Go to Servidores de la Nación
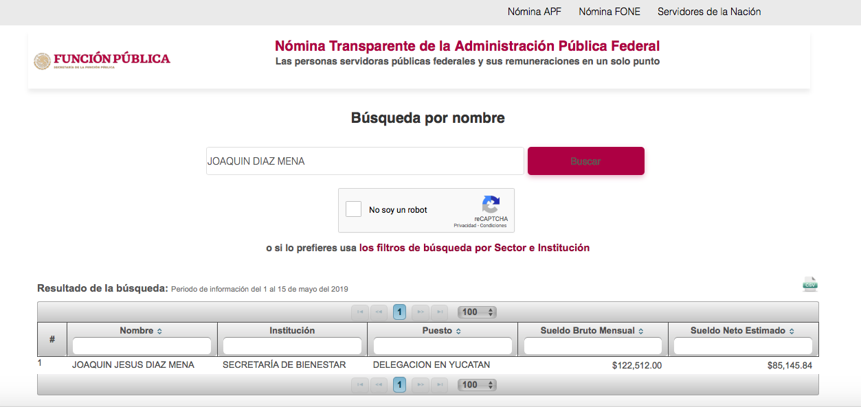Viewport: 861px width, 407px height. pyautogui.click(x=708, y=12)
